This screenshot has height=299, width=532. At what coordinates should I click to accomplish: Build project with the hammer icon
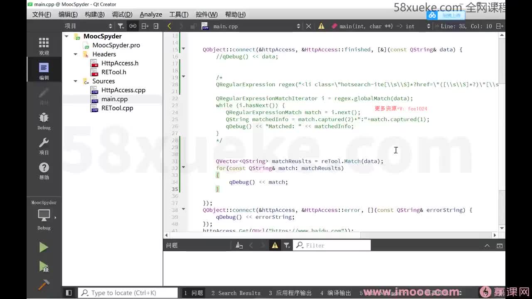[44, 285]
